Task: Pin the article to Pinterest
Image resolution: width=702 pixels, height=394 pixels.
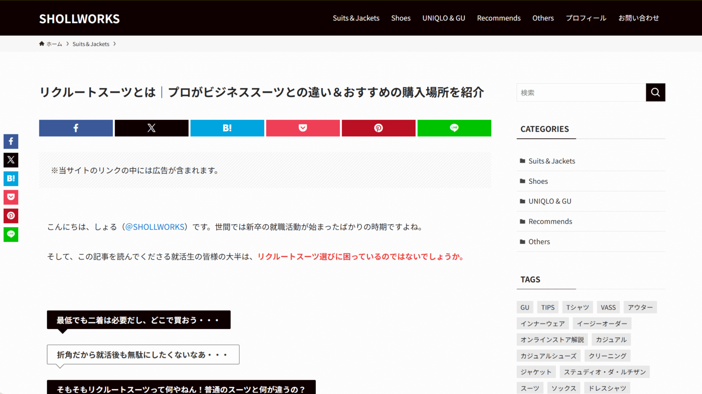Action: click(x=378, y=128)
